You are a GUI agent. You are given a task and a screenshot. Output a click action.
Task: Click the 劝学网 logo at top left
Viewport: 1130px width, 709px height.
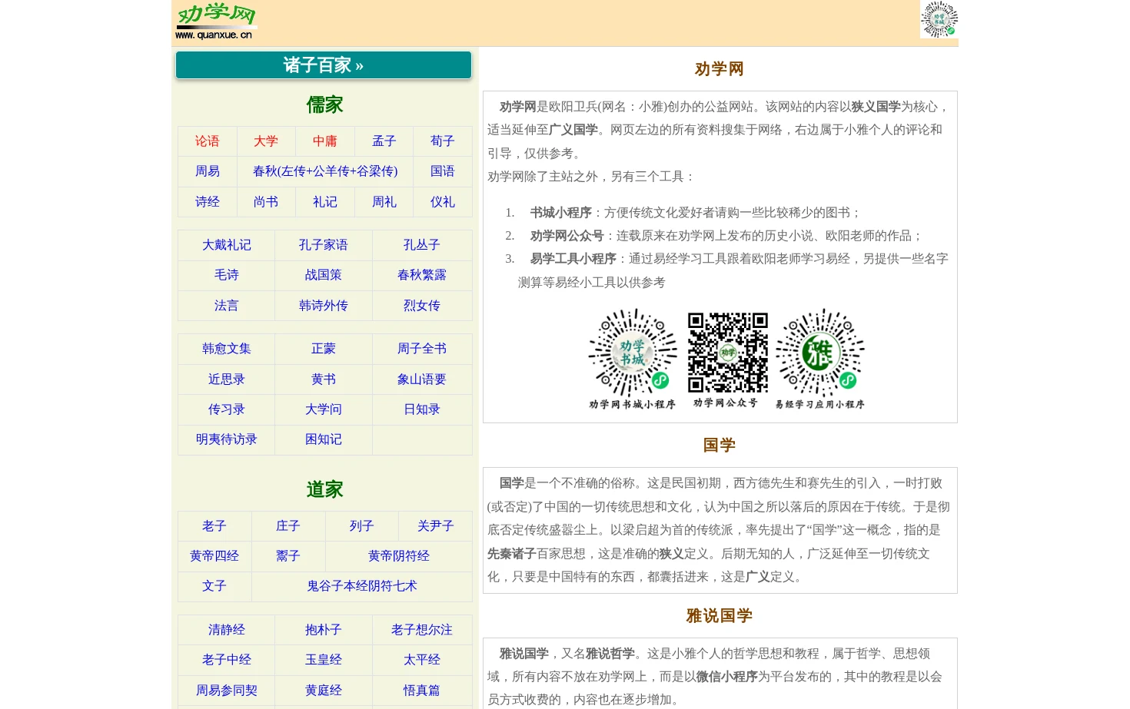[x=215, y=22]
